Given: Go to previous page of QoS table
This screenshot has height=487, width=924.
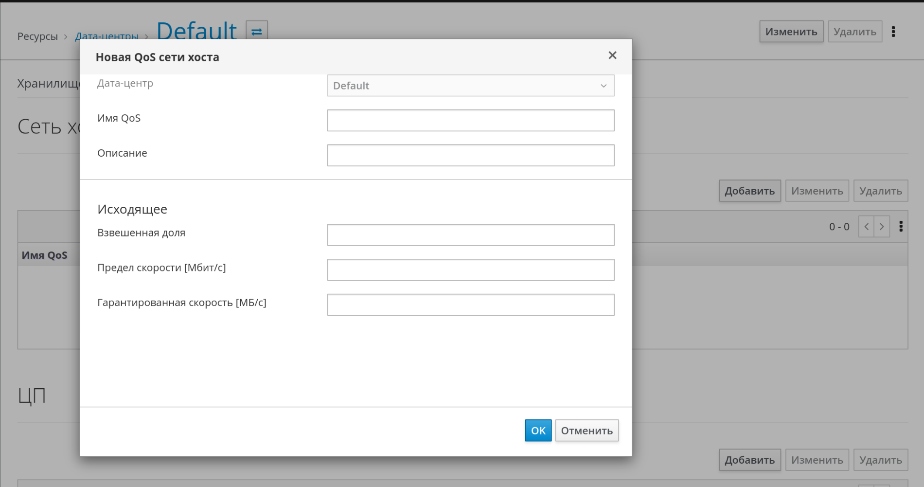Looking at the screenshot, I should pos(866,227).
